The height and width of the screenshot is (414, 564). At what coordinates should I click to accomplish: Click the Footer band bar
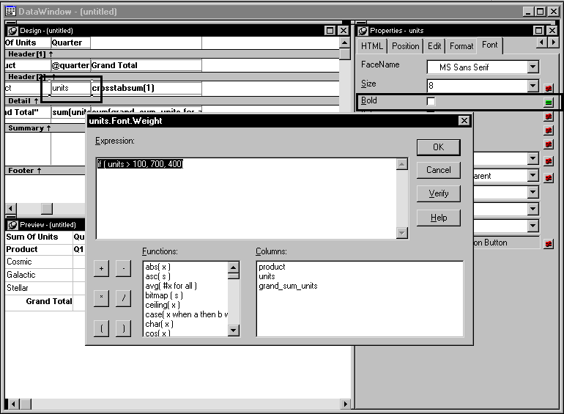pos(45,171)
